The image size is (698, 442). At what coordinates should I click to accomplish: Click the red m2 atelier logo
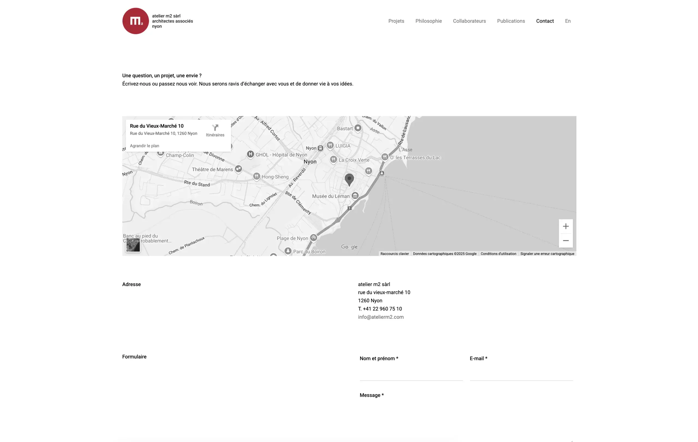(135, 21)
